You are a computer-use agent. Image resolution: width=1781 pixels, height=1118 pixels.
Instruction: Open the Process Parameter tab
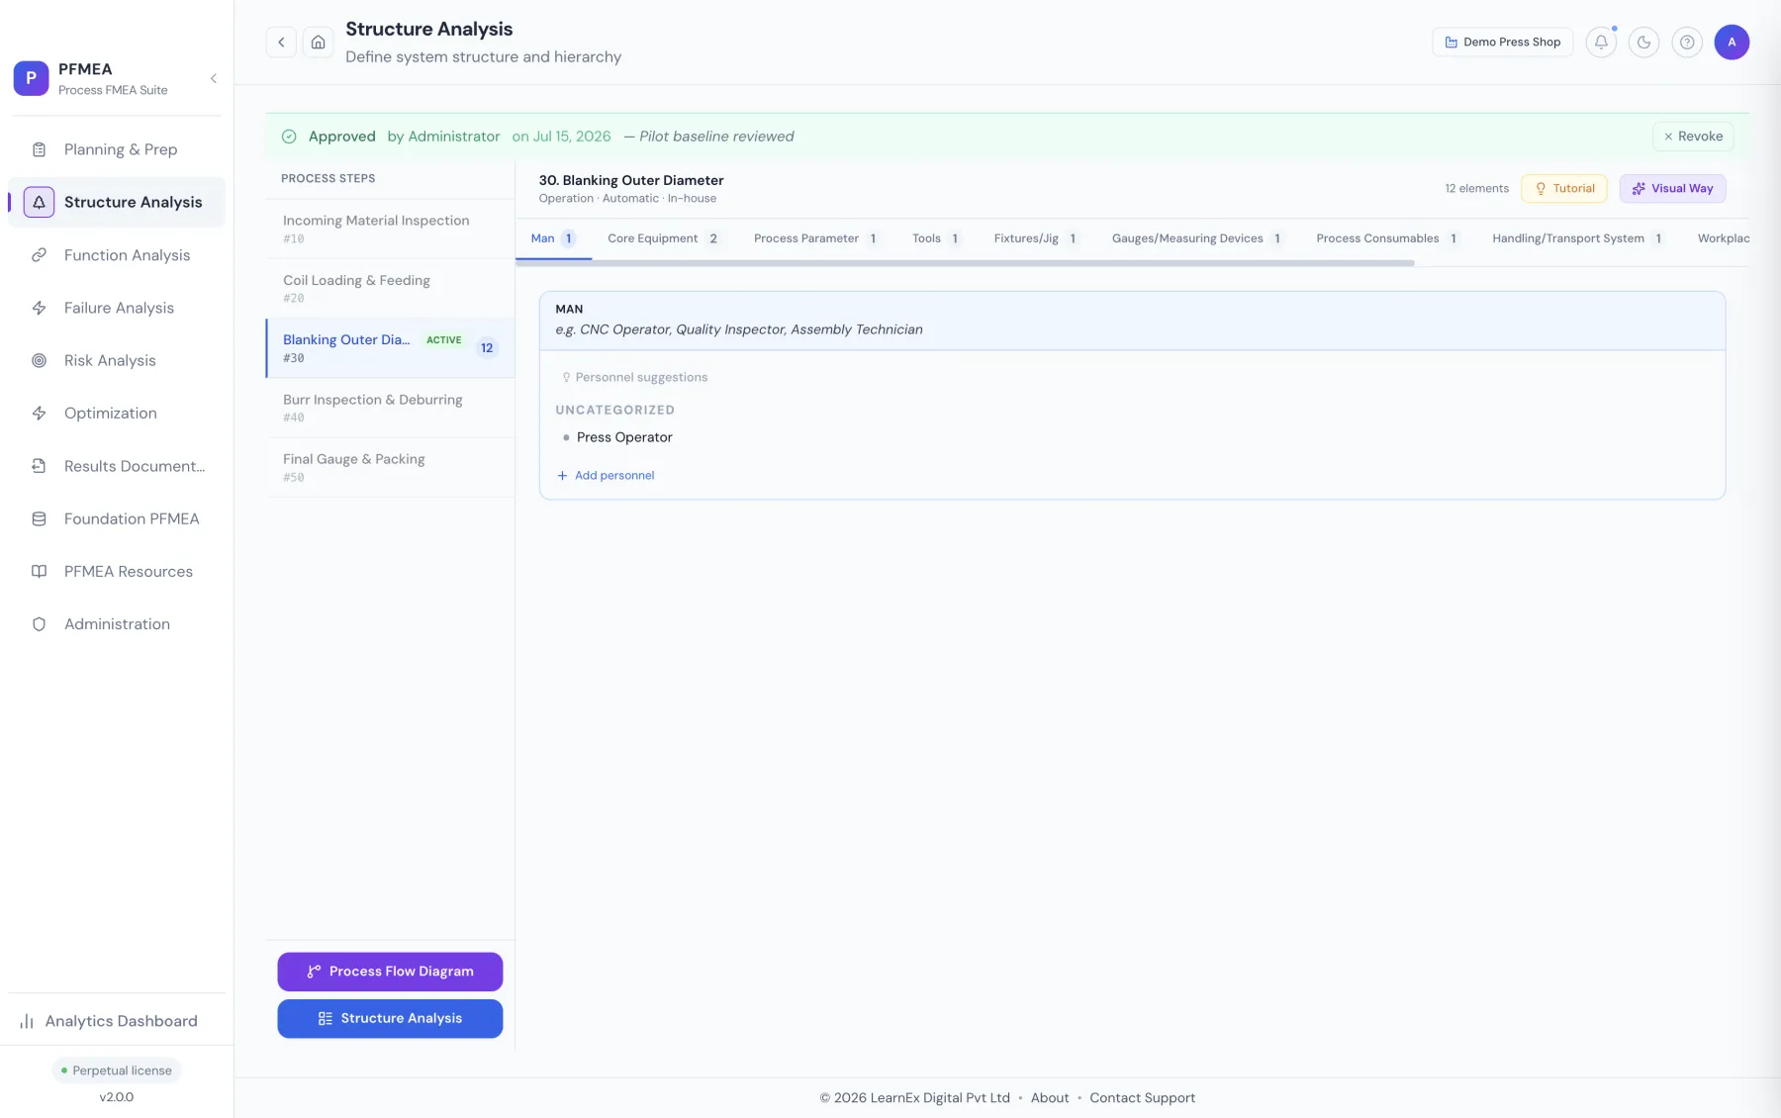point(816,238)
